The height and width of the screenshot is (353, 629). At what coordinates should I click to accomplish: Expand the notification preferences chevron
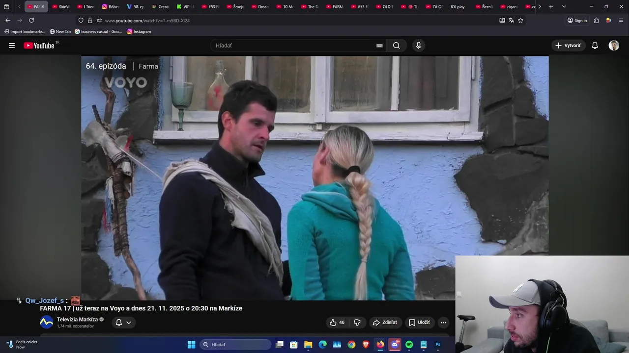pos(129,323)
